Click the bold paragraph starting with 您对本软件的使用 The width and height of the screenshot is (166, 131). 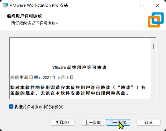[78, 90]
